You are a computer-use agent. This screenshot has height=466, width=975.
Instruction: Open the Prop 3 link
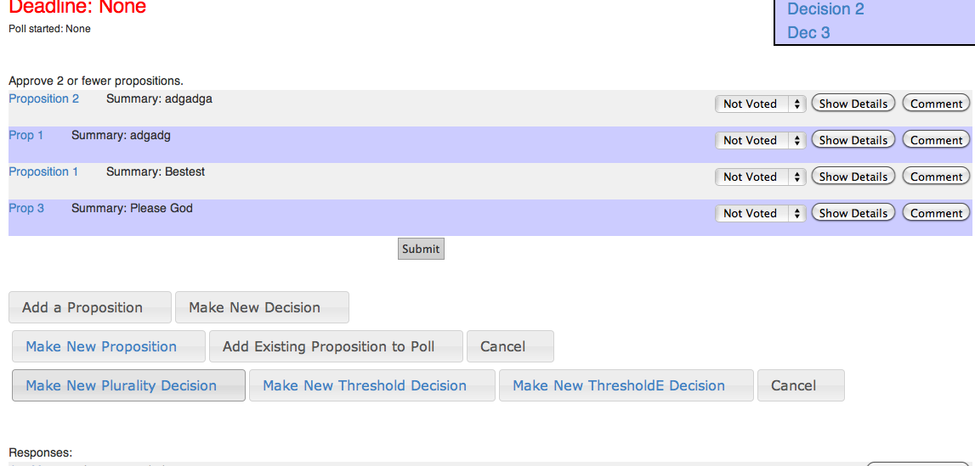tap(26, 208)
